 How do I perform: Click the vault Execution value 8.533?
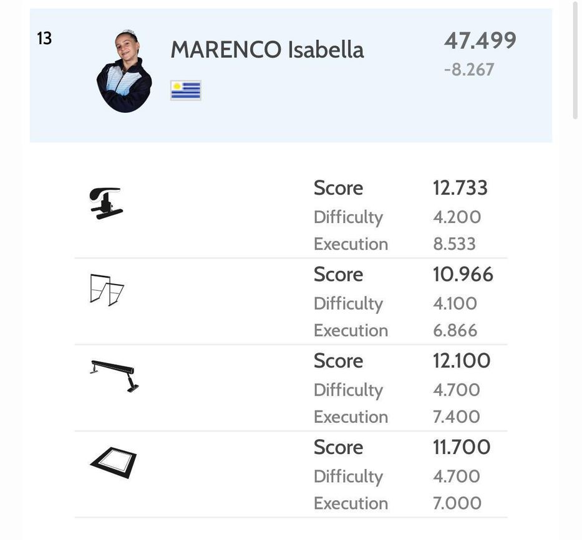point(454,244)
